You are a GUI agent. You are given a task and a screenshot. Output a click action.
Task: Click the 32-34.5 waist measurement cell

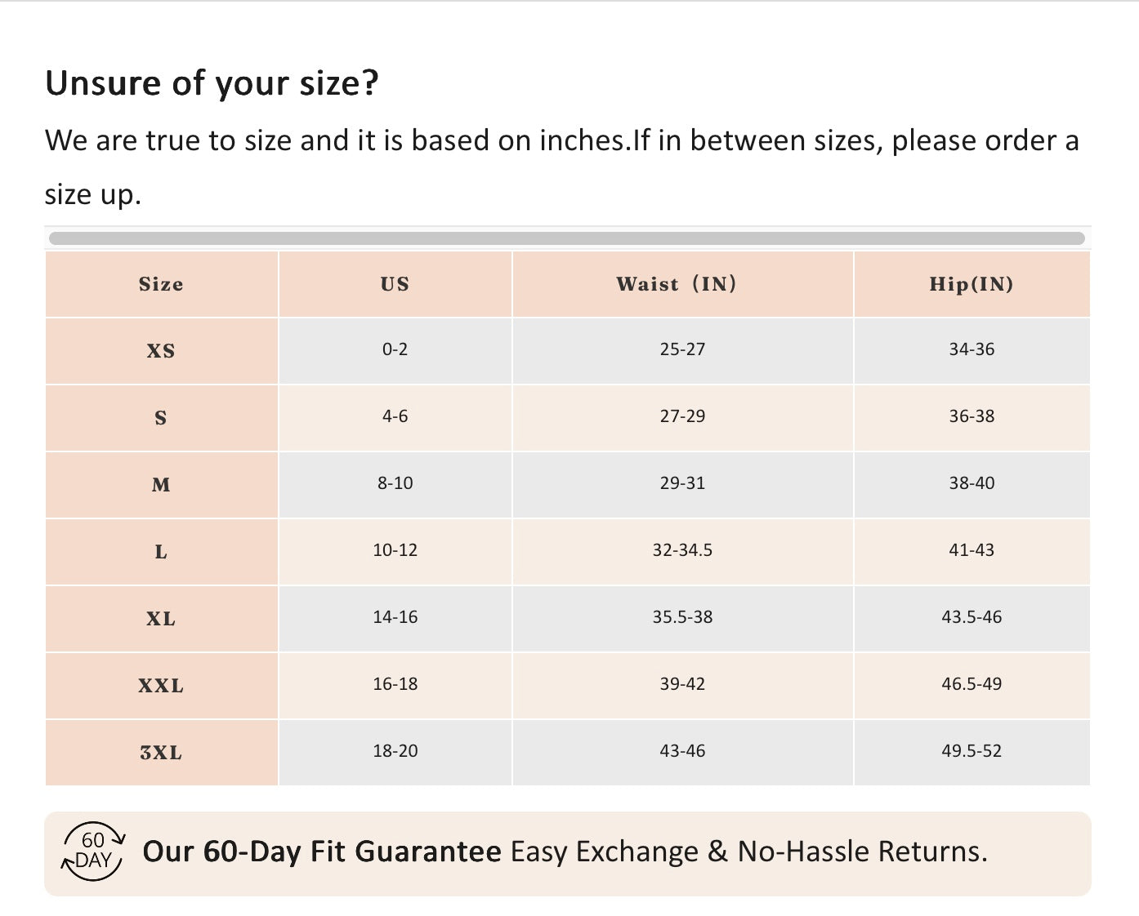(x=682, y=550)
